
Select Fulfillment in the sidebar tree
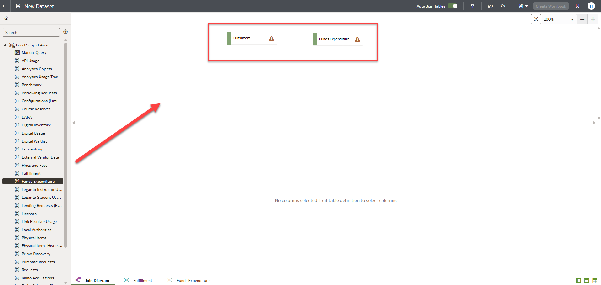pos(31,173)
